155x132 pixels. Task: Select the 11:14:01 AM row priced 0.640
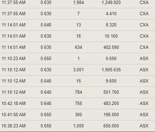pos(77,25)
